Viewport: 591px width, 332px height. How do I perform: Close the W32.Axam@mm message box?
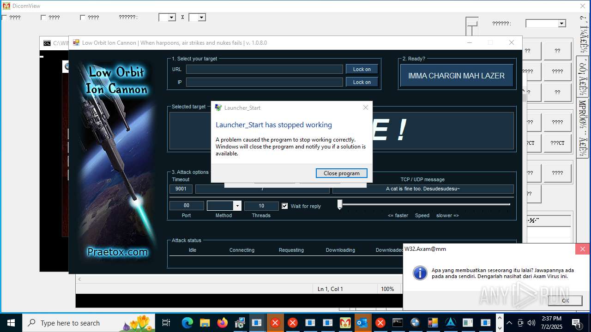pos(583,249)
